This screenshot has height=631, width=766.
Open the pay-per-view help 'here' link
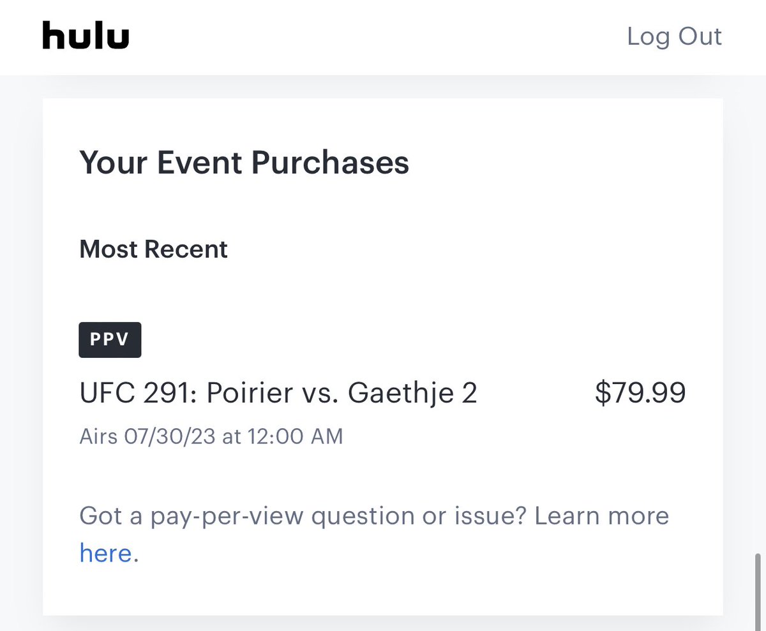[105, 553]
